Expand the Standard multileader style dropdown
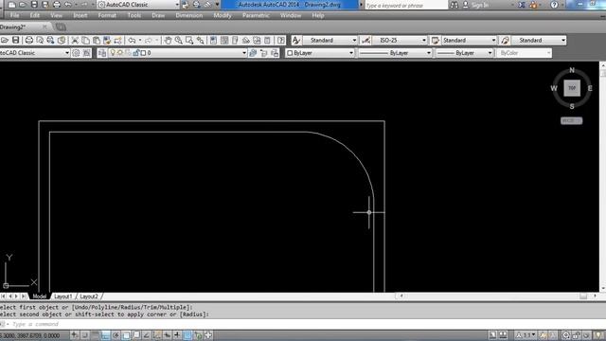 pyautogui.click(x=563, y=40)
